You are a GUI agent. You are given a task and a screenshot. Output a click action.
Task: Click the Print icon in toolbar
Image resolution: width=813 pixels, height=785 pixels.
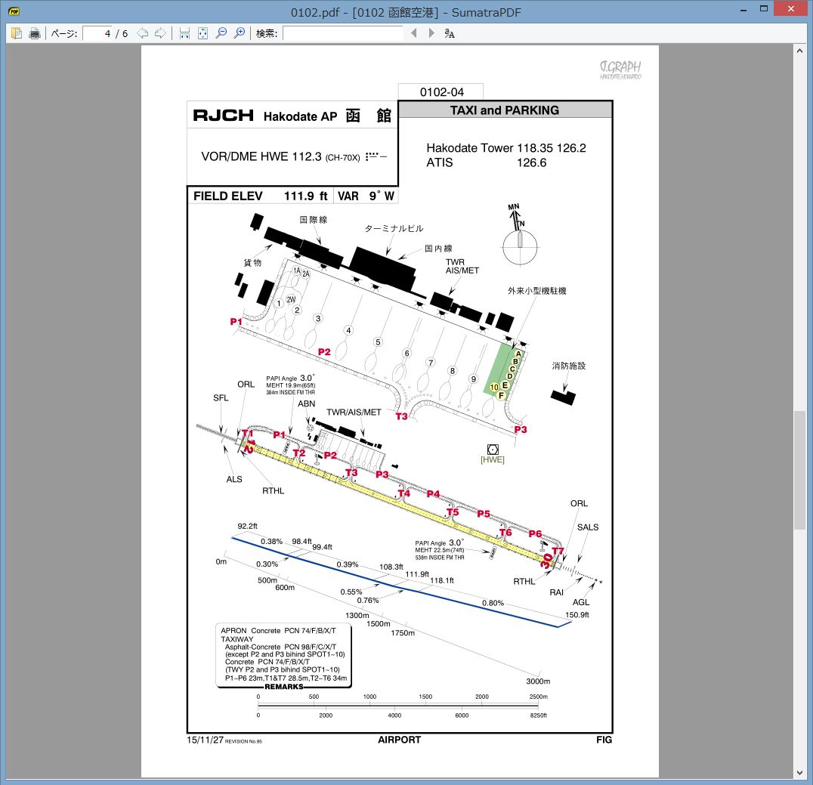[34, 33]
